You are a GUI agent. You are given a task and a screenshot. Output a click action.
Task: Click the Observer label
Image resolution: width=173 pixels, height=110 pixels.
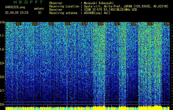(56, 3)
